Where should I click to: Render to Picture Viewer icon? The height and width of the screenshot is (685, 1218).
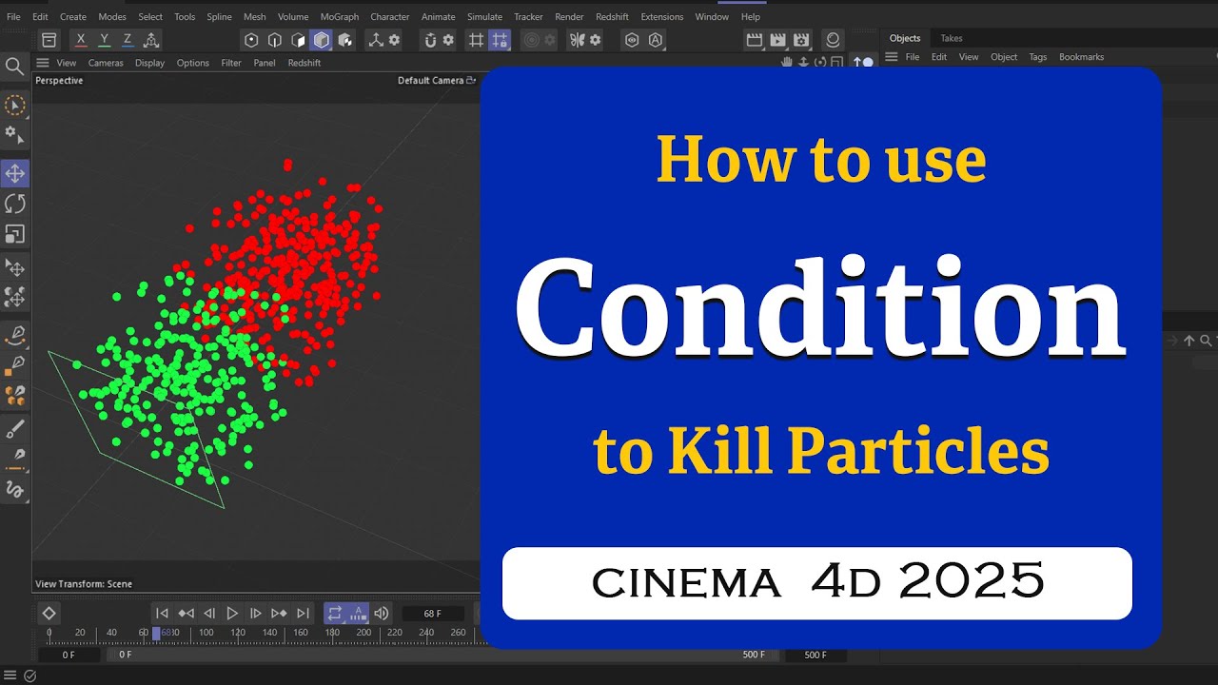778,40
